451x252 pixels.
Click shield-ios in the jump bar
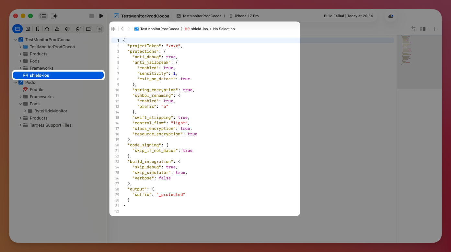(196, 29)
